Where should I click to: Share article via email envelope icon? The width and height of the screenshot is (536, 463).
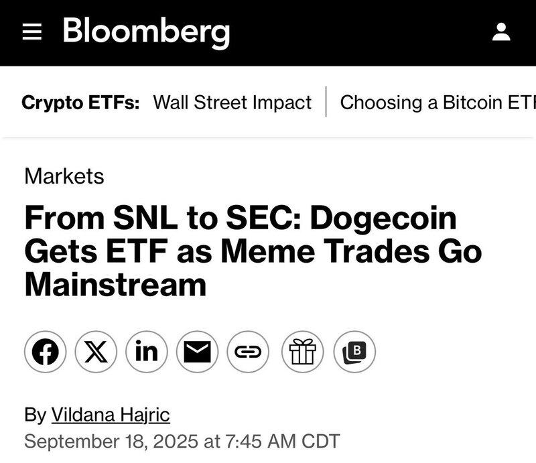pyautogui.click(x=197, y=352)
